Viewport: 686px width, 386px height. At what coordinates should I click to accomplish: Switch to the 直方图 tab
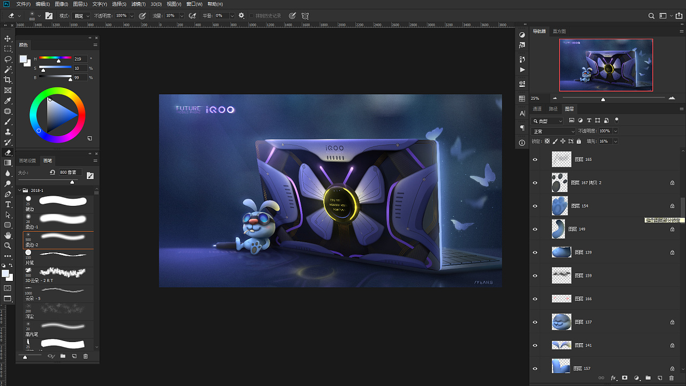[x=559, y=31]
